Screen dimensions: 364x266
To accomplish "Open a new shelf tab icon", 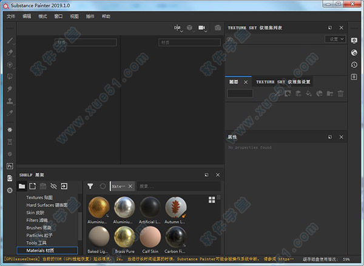I will pos(33,186).
